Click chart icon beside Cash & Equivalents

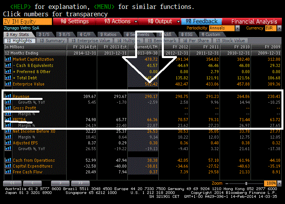click(x=8, y=65)
